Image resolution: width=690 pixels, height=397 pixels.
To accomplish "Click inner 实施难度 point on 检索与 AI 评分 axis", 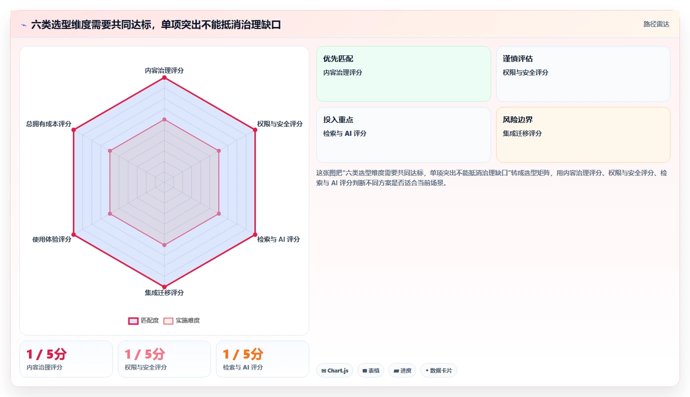I will 219,214.
